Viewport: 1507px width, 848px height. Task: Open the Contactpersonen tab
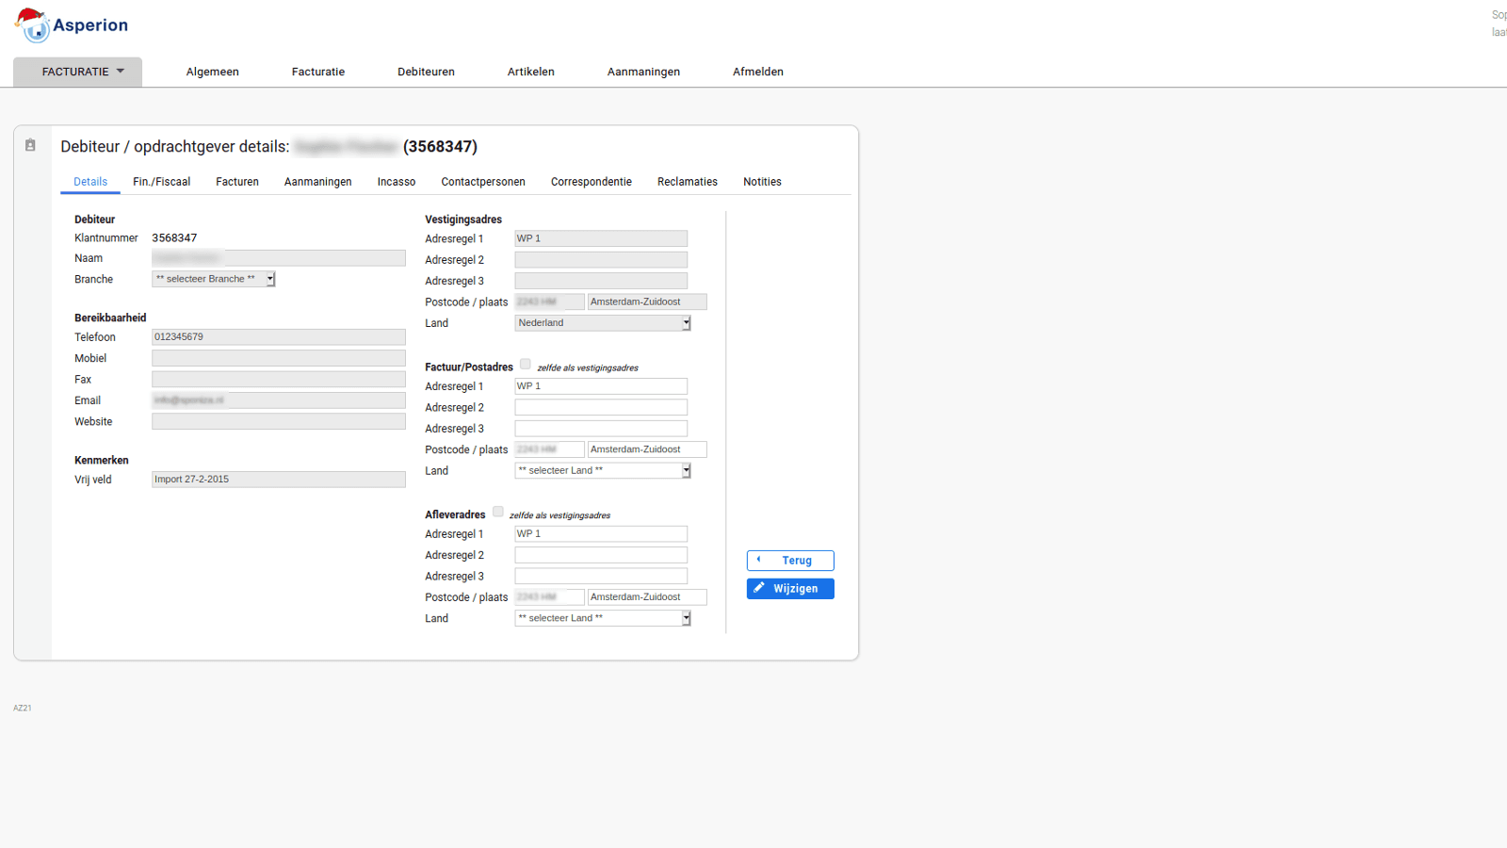tap(483, 182)
